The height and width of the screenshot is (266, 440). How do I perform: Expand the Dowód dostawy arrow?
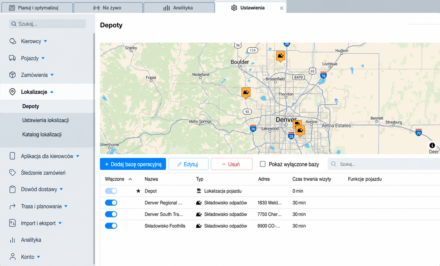tap(61, 189)
